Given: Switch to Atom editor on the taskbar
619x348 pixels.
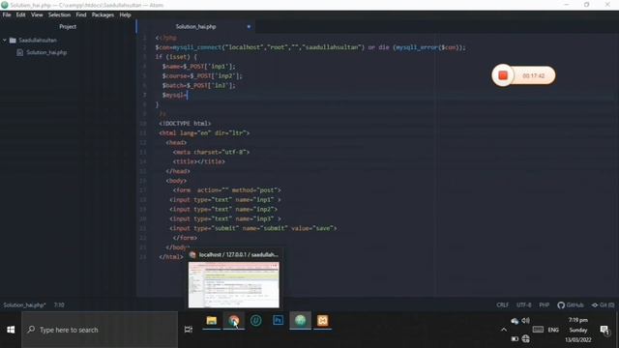Looking at the screenshot, I should coord(300,320).
